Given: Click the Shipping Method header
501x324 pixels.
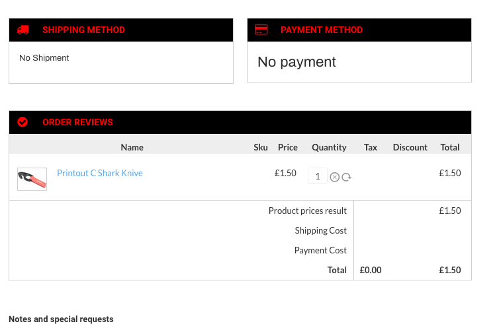Looking at the screenshot, I should (x=83, y=30).
